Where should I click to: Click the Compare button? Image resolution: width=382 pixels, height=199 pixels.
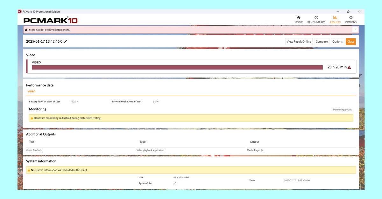click(322, 42)
